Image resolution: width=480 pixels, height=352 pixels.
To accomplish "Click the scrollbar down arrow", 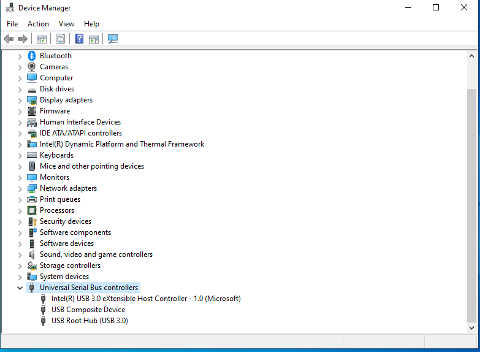I will click(x=471, y=328).
